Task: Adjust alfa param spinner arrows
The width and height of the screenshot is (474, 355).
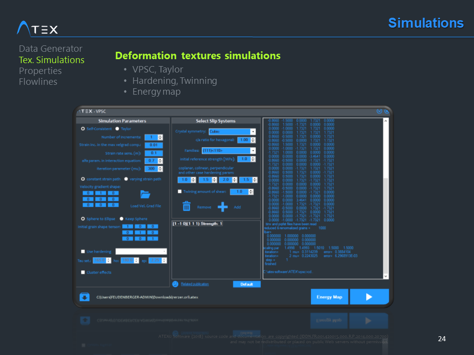Action: pyautogui.click(x=160, y=161)
